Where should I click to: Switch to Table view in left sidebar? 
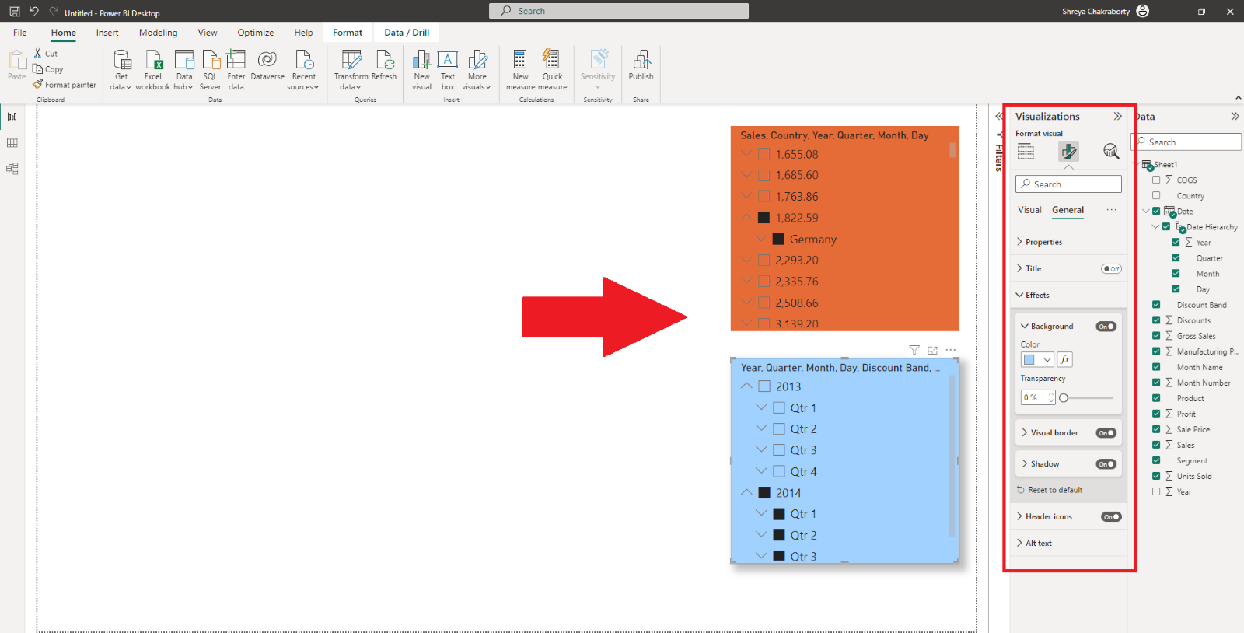click(12, 143)
